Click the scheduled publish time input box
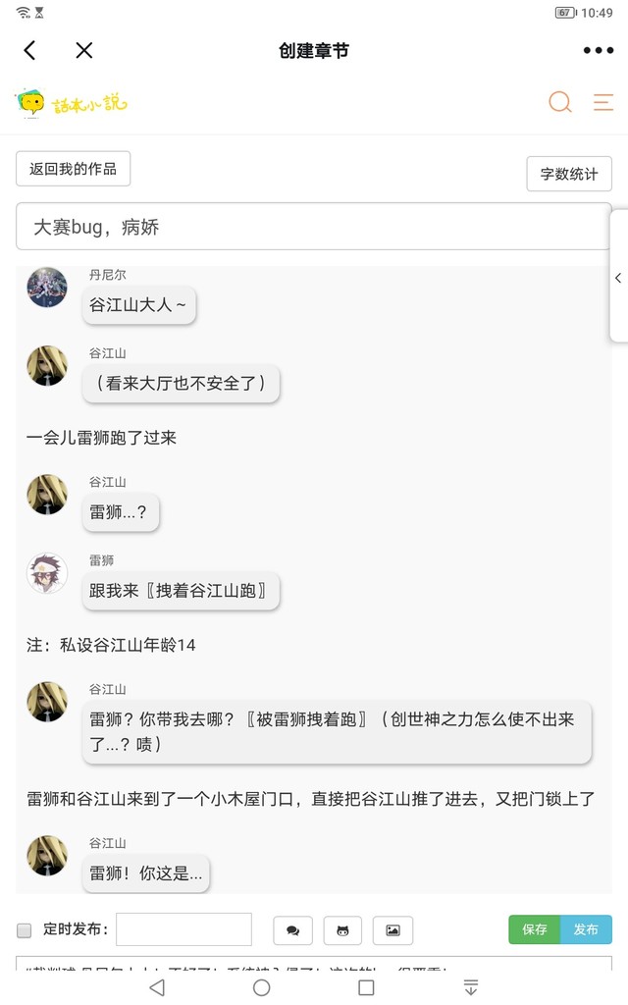Screen dimensions: 628x1005 pos(183,929)
